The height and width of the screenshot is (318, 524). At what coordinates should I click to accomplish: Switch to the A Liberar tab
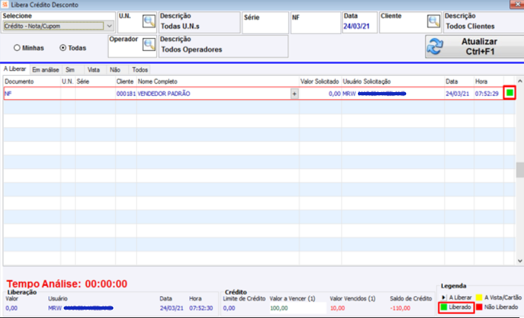15,69
